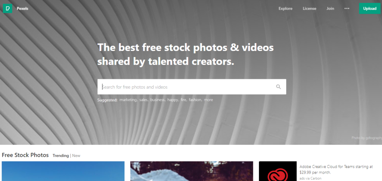This screenshot has width=382, height=181.
Task: Click the green Pexels logo icon
Action: 7,9
